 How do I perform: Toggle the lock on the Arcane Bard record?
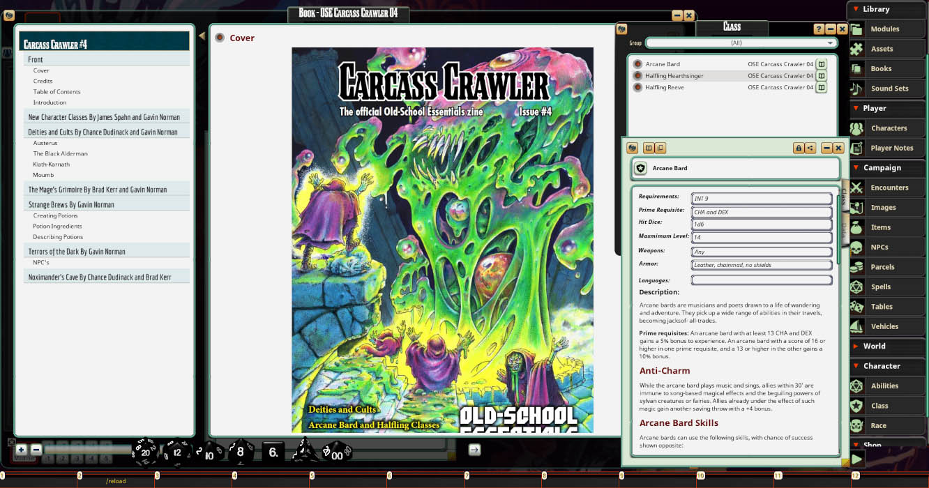pos(799,148)
